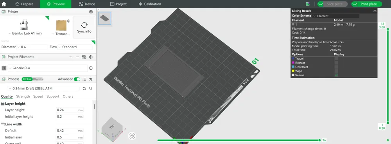
Task: Save the current process preset
Action: (x=84, y=88)
